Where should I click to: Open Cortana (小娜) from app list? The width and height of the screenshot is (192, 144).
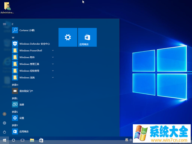[x=33, y=30]
